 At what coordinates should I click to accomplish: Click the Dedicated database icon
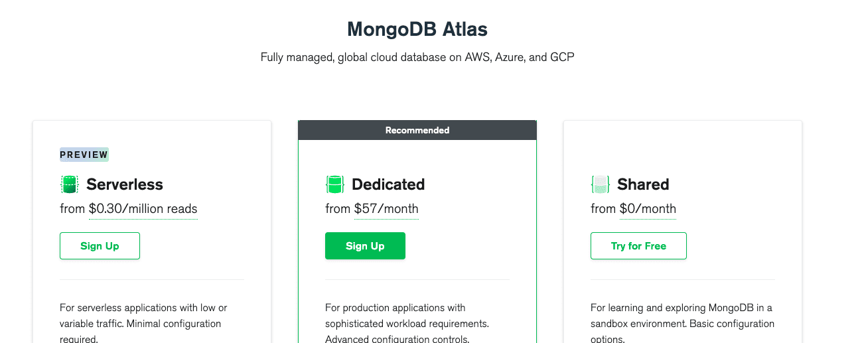click(335, 184)
